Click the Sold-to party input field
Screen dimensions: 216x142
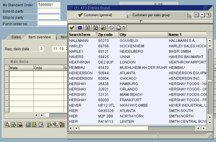(49, 11)
